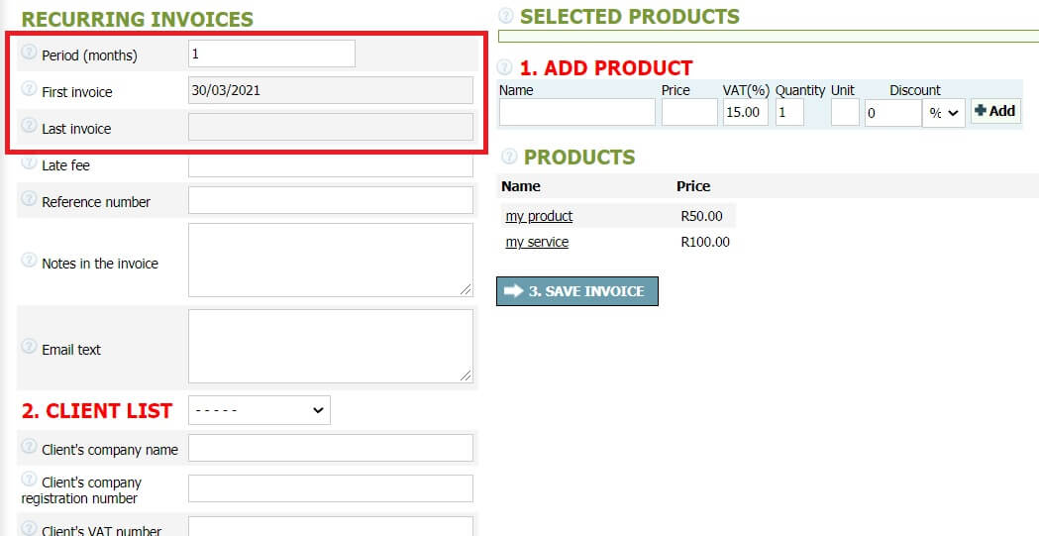The image size is (1039, 536).
Task: Click the Reference number input field
Action: (x=331, y=200)
